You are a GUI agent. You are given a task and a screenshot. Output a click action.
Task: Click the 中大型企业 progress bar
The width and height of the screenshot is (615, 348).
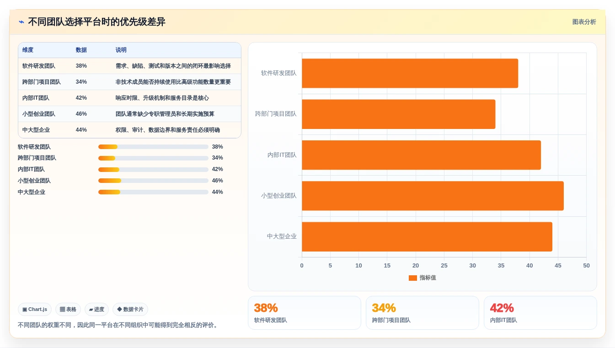click(x=153, y=192)
